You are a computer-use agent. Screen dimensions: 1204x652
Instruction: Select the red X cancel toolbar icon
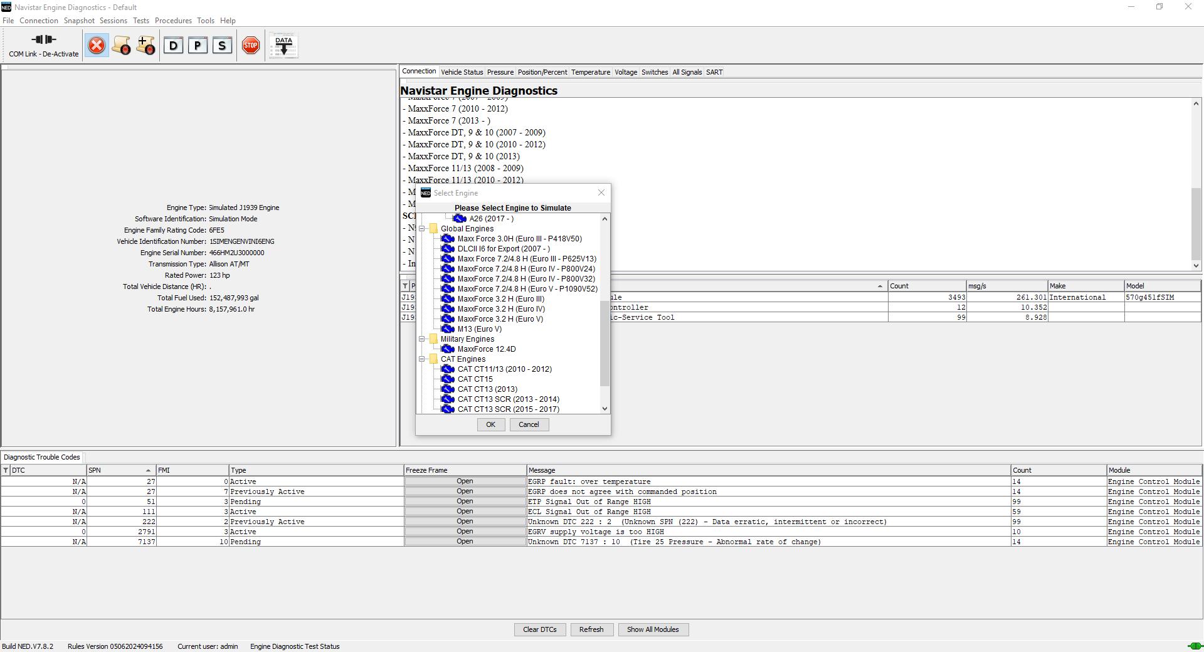[97, 45]
